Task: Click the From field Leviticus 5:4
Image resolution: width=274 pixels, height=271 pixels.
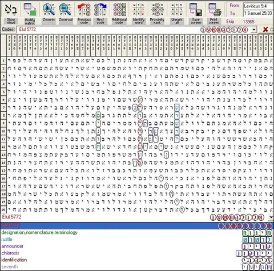Action: point(258,6)
